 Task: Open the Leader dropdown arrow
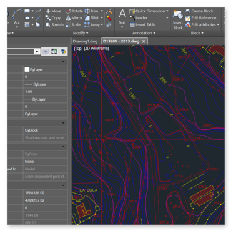pos(167,18)
